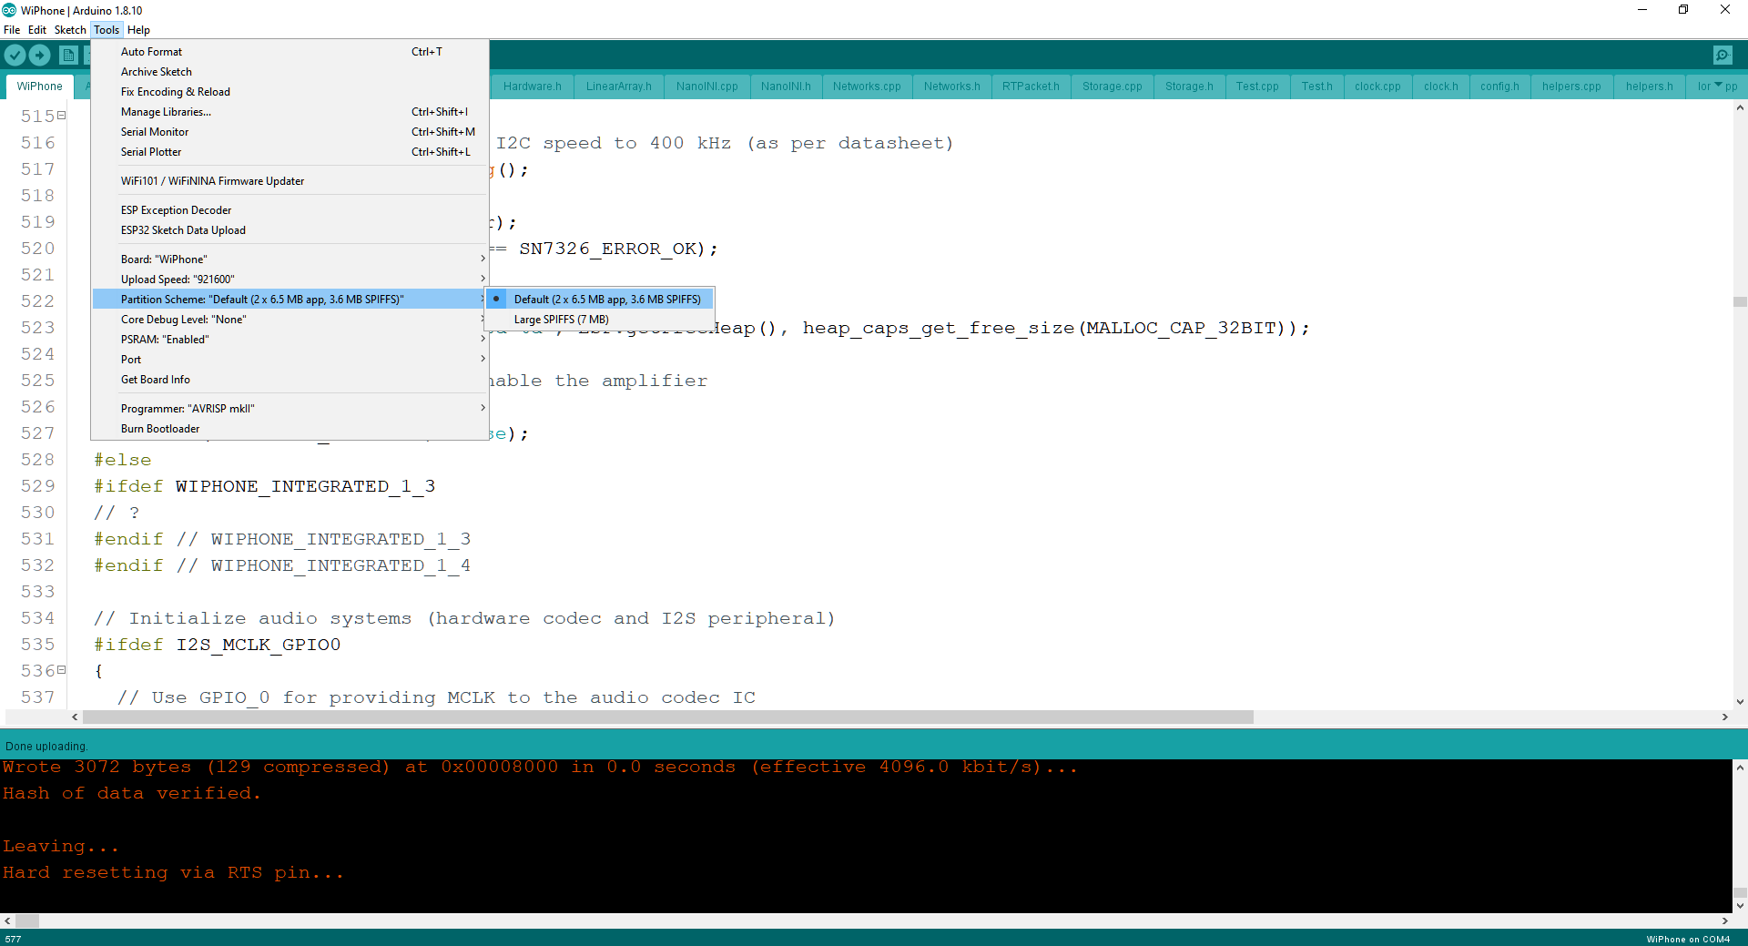Run the ESP Exception Decoder

coord(176,209)
